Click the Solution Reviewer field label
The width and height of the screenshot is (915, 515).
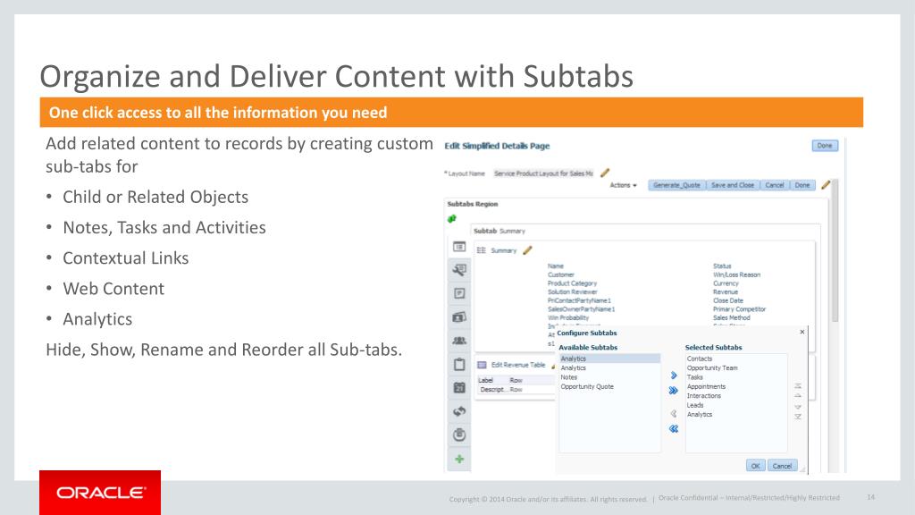(x=573, y=292)
